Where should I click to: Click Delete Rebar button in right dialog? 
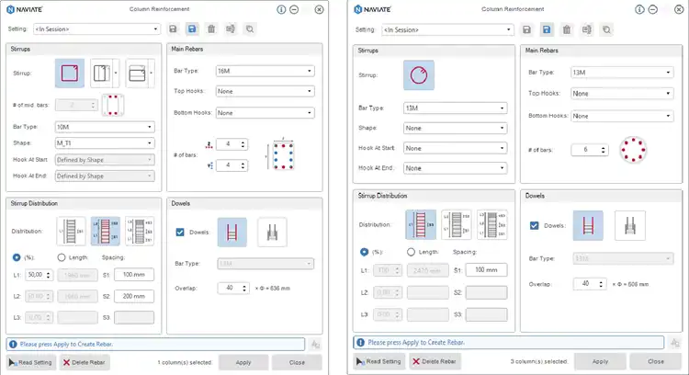435,361
